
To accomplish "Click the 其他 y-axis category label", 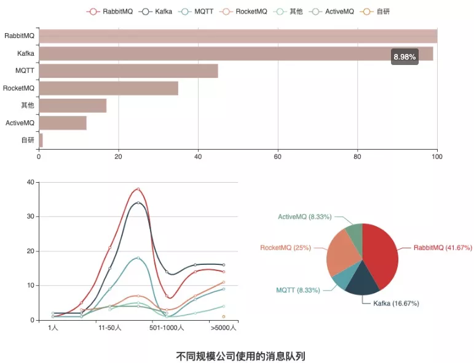I will click(28, 105).
